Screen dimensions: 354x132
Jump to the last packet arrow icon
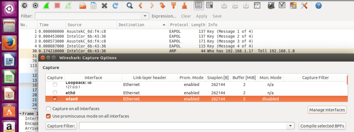[184, 5]
